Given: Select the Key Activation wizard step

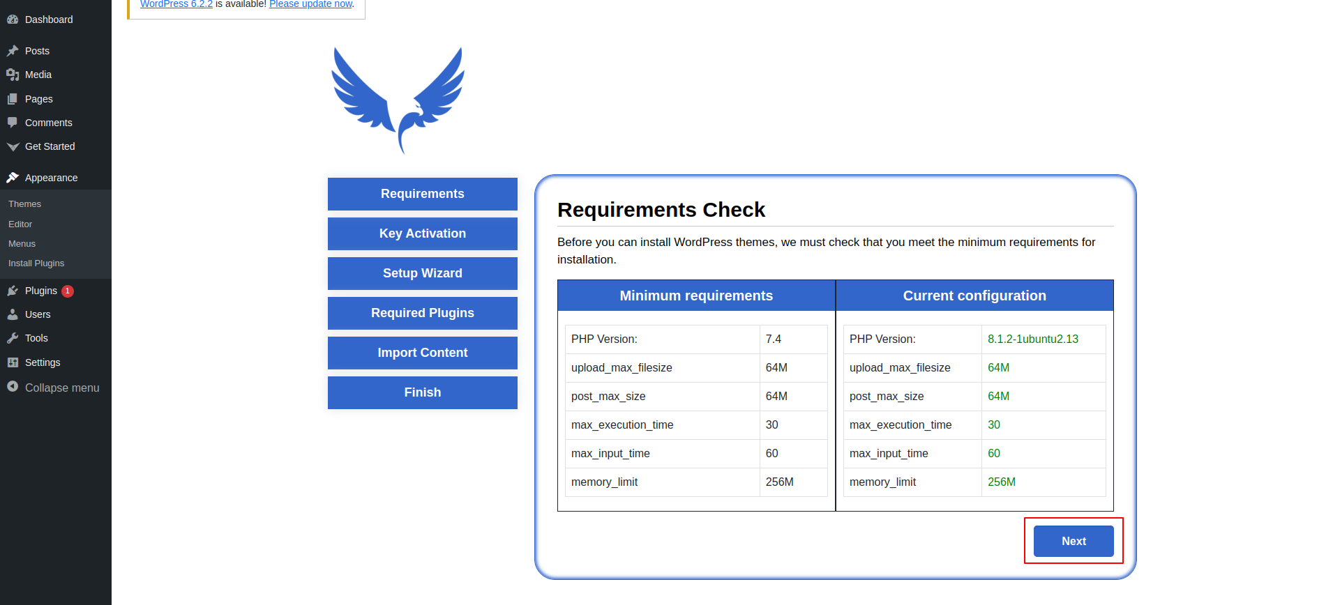Looking at the screenshot, I should click(x=423, y=233).
